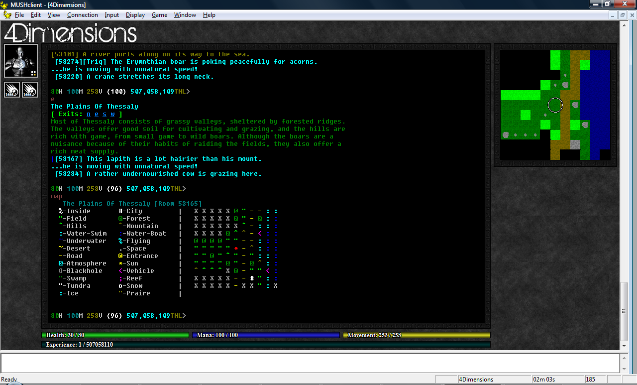Click the '*-Sun' legend entry
Viewport: 637px width, 385px height.
(x=128, y=263)
